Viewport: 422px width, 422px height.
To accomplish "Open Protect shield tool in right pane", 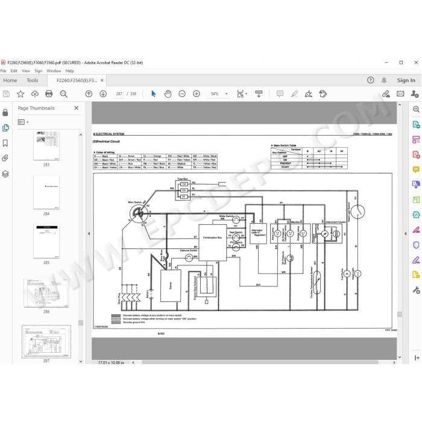I will (416, 245).
